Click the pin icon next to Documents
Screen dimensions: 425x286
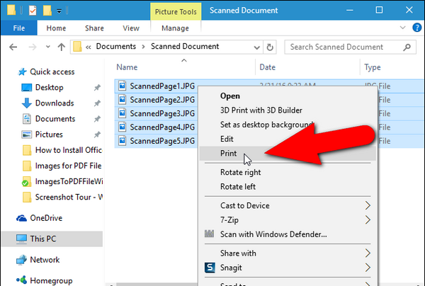point(97,119)
